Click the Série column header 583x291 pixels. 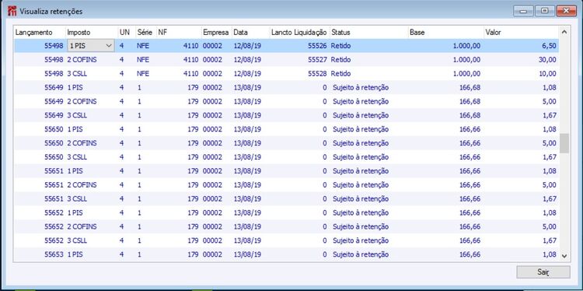coord(146,33)
